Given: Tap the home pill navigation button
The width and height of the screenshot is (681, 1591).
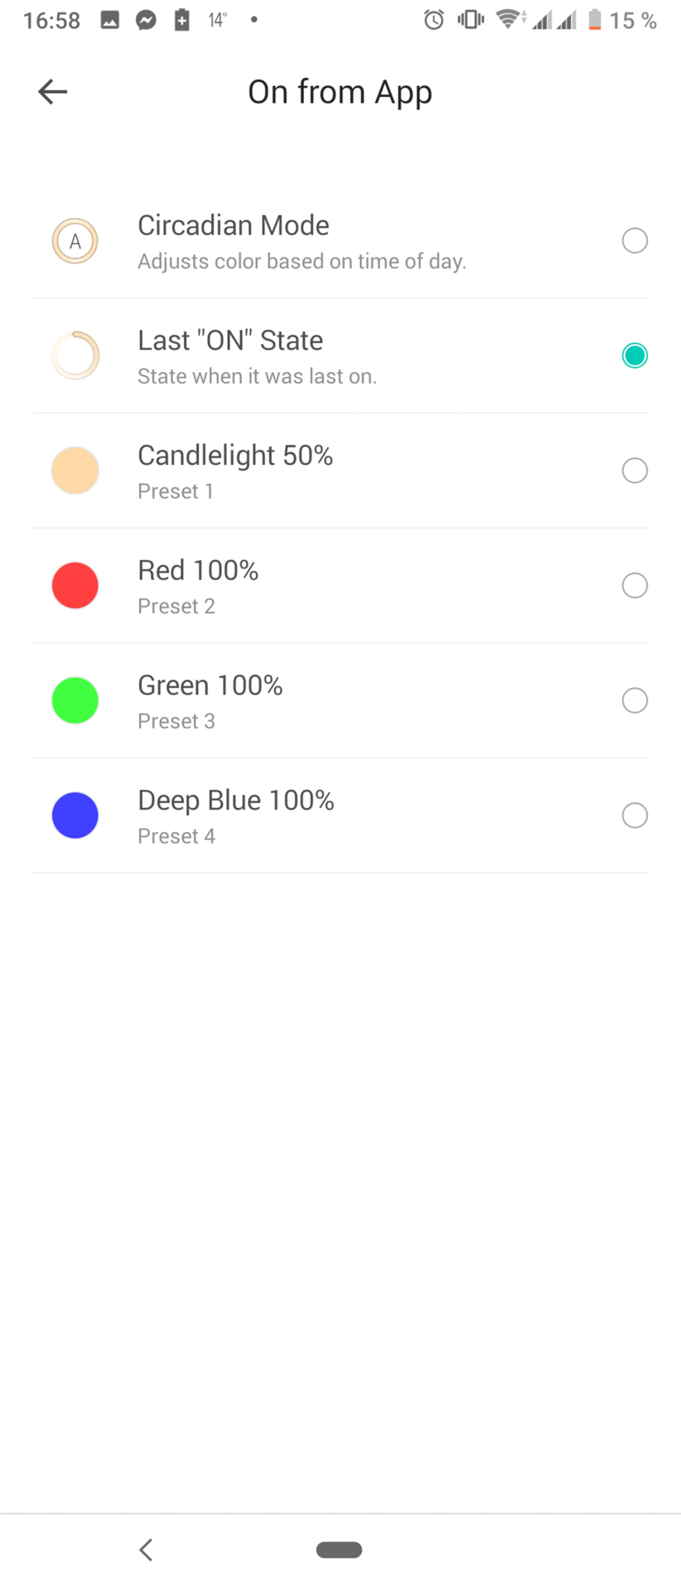Looking at the screenshot, I should tap(340, 1550).
